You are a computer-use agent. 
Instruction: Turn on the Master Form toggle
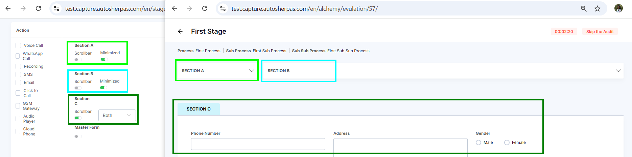click(78, 136)
